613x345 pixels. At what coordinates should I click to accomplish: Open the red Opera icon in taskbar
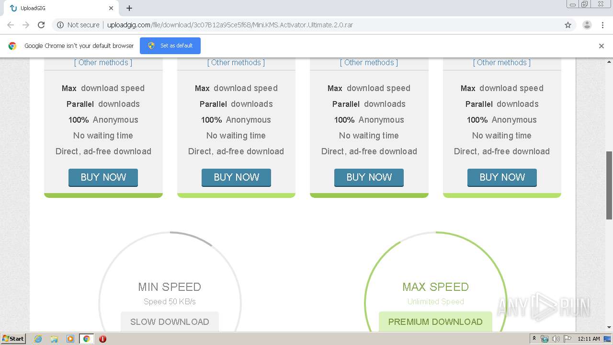click(x=102, y=339)
